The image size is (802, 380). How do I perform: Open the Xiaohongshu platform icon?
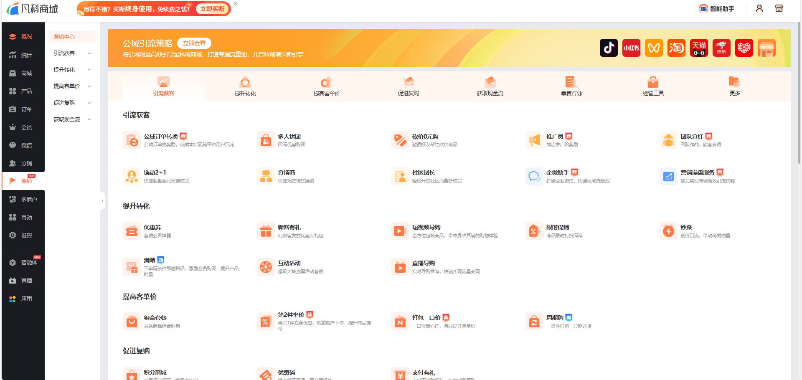point(631,48)
